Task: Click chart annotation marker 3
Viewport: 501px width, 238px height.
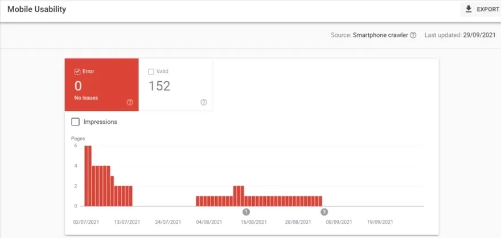Action: pyautogui.click(x=325, y=212)
